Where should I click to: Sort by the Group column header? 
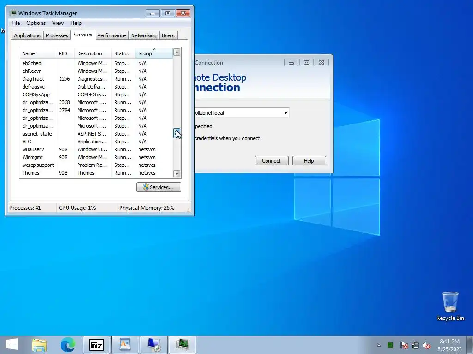pos(154,53)
